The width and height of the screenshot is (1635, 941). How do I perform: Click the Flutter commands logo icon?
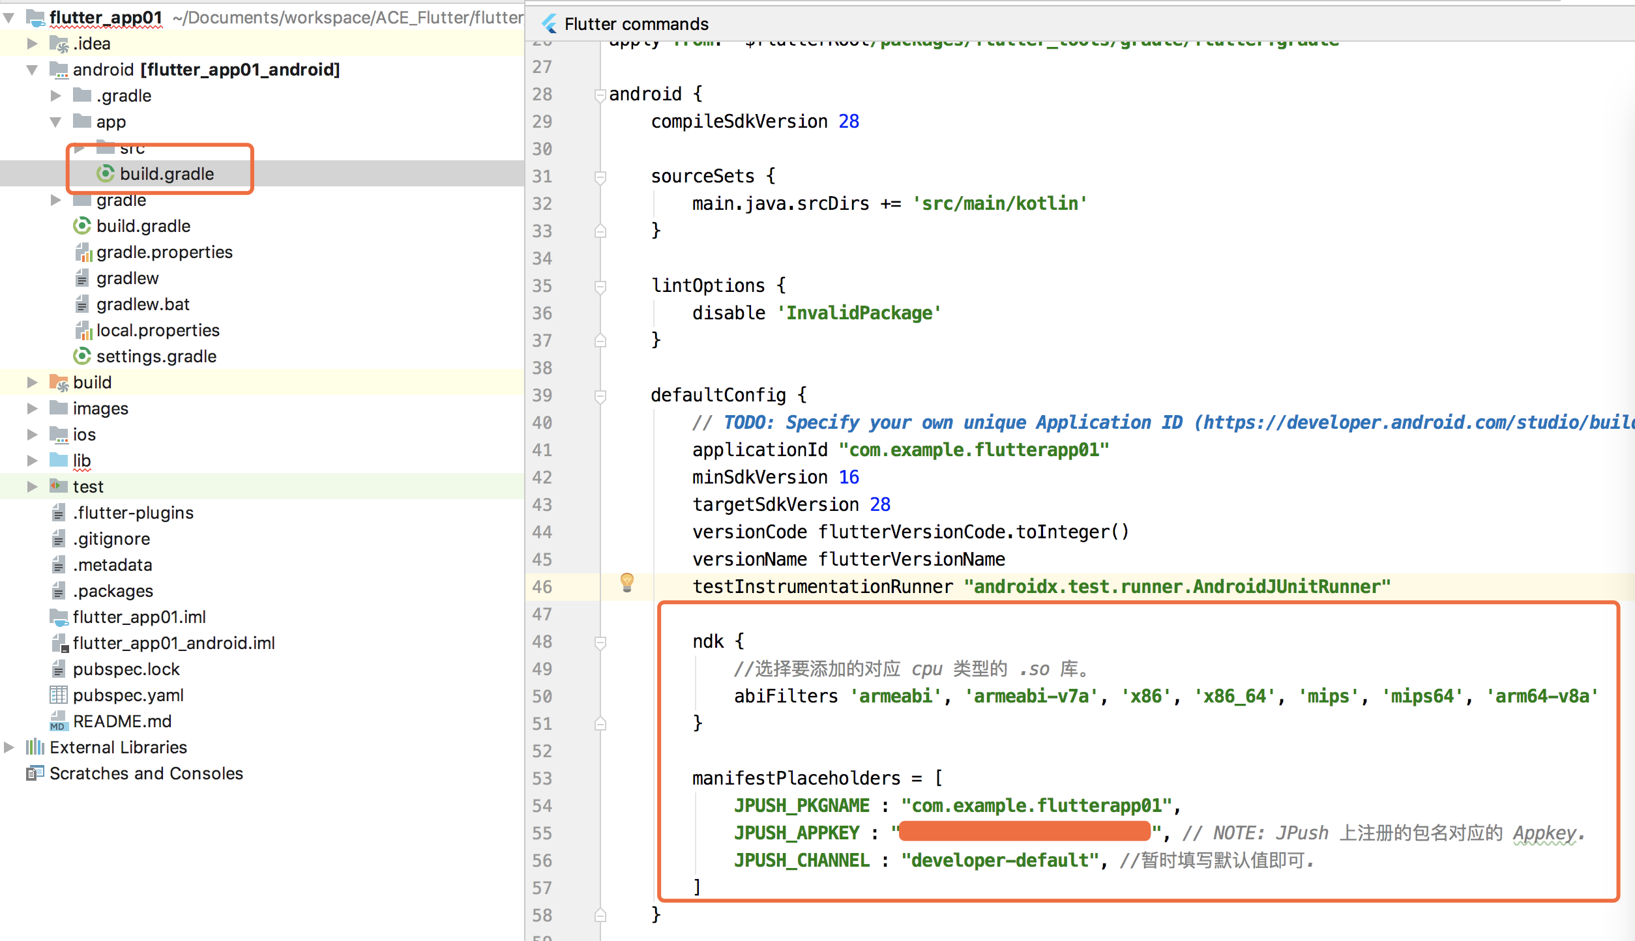click(x=549, y=24)
